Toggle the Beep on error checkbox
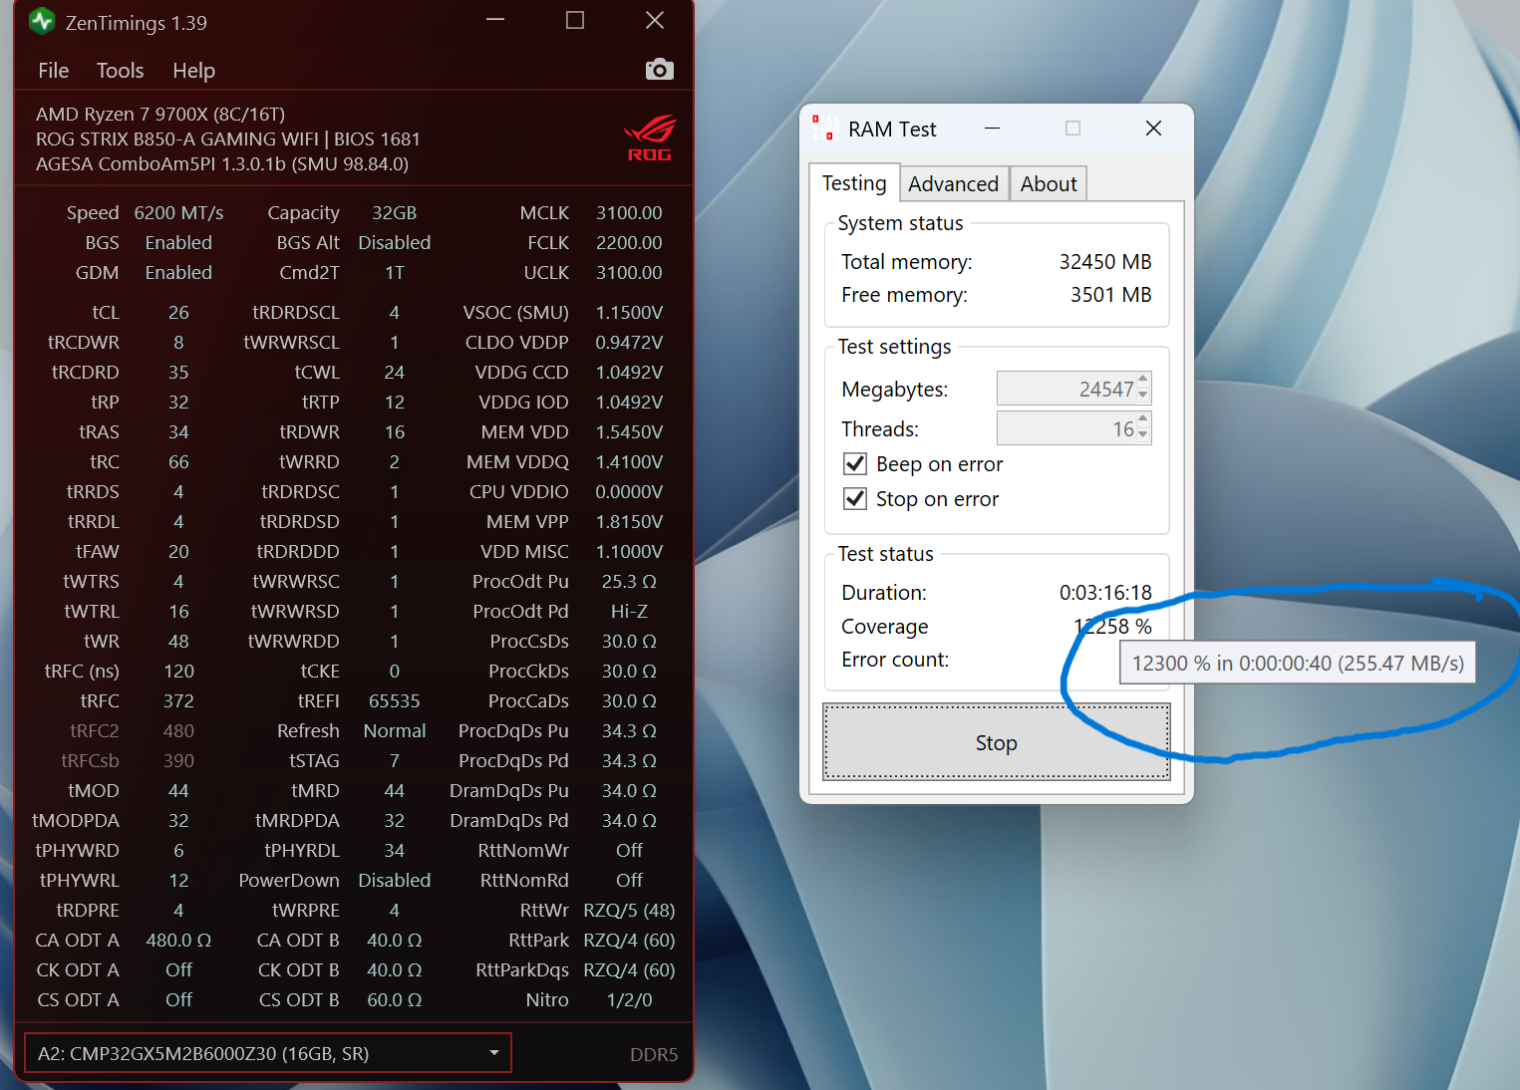The image size is (1520, 1090). click(x=855, y=464)
